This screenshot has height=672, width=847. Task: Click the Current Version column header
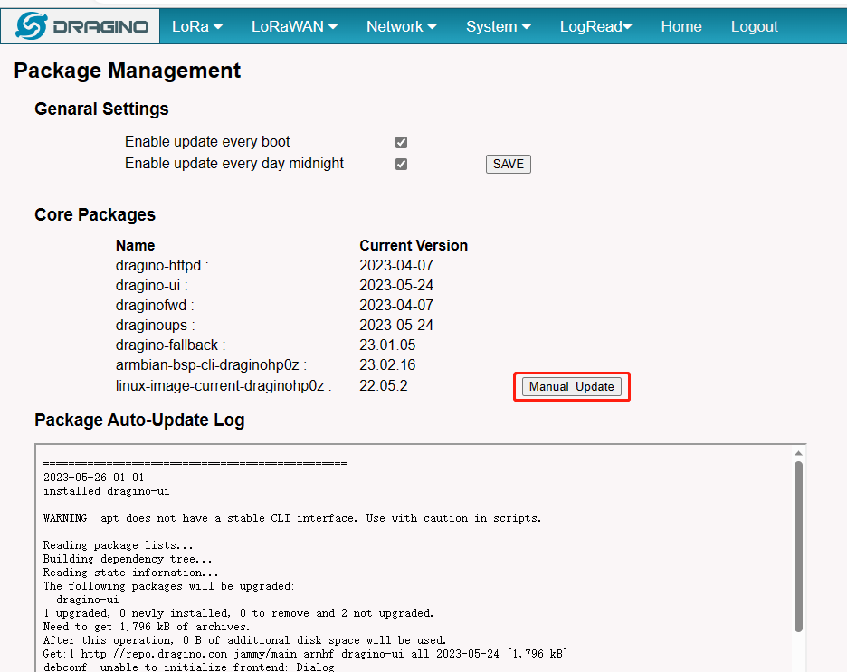coord(414,246)
